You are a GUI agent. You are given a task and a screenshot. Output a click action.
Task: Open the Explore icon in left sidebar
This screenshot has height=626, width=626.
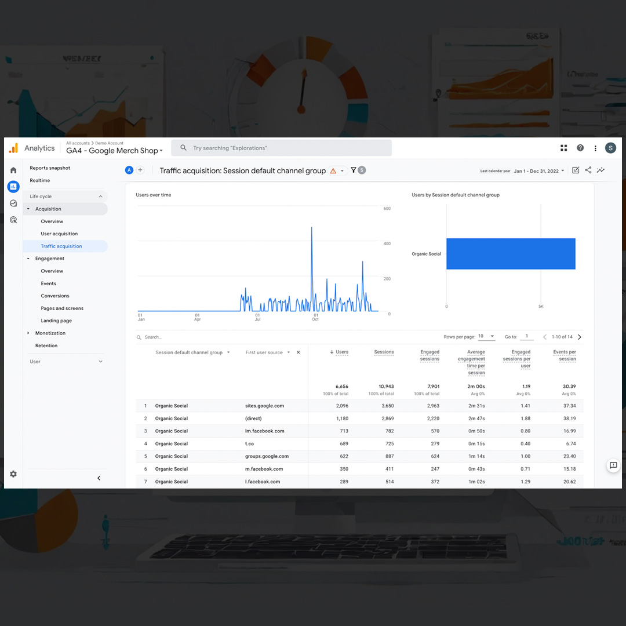pyautogui.click(x=13, y=203)
